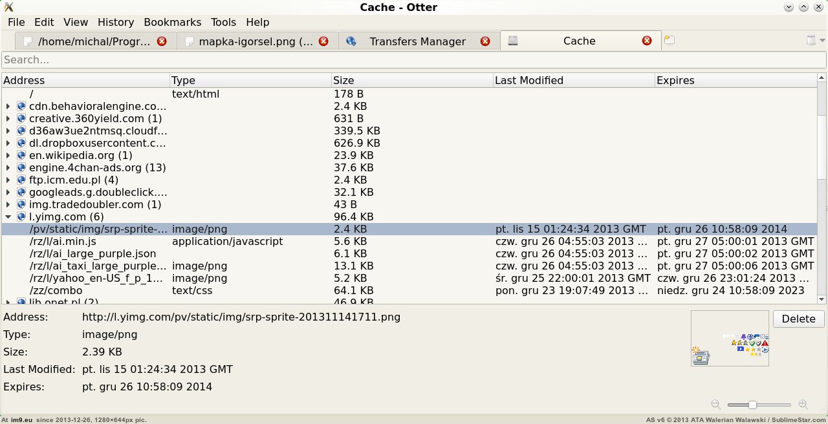Viewport: 828px width, 424px height.
Task: Click the page icon on the /home/michal tab
Action: [28, 41]
